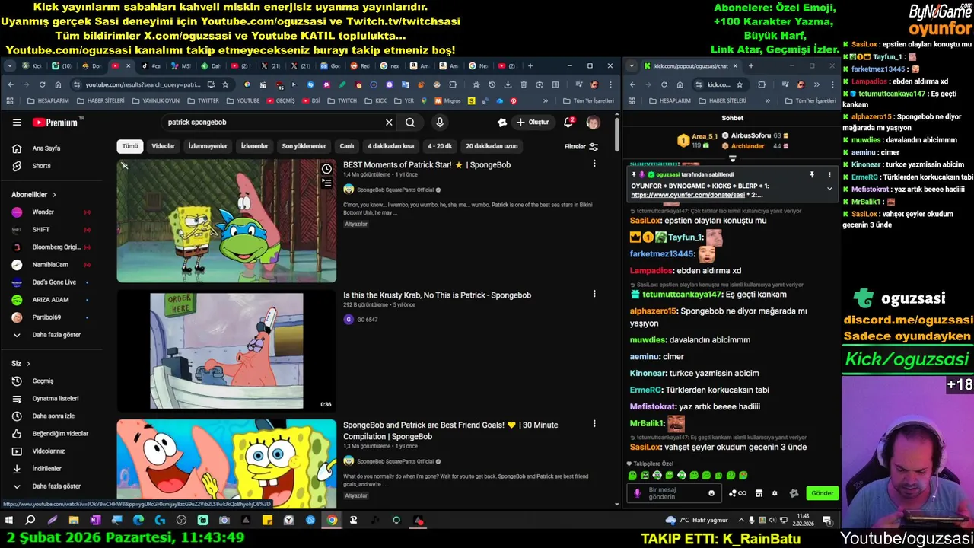The image size is (974, 548).
Task: Open new tab in YouTube browser window
Action: pyautogui.click(x=530, y=66)
